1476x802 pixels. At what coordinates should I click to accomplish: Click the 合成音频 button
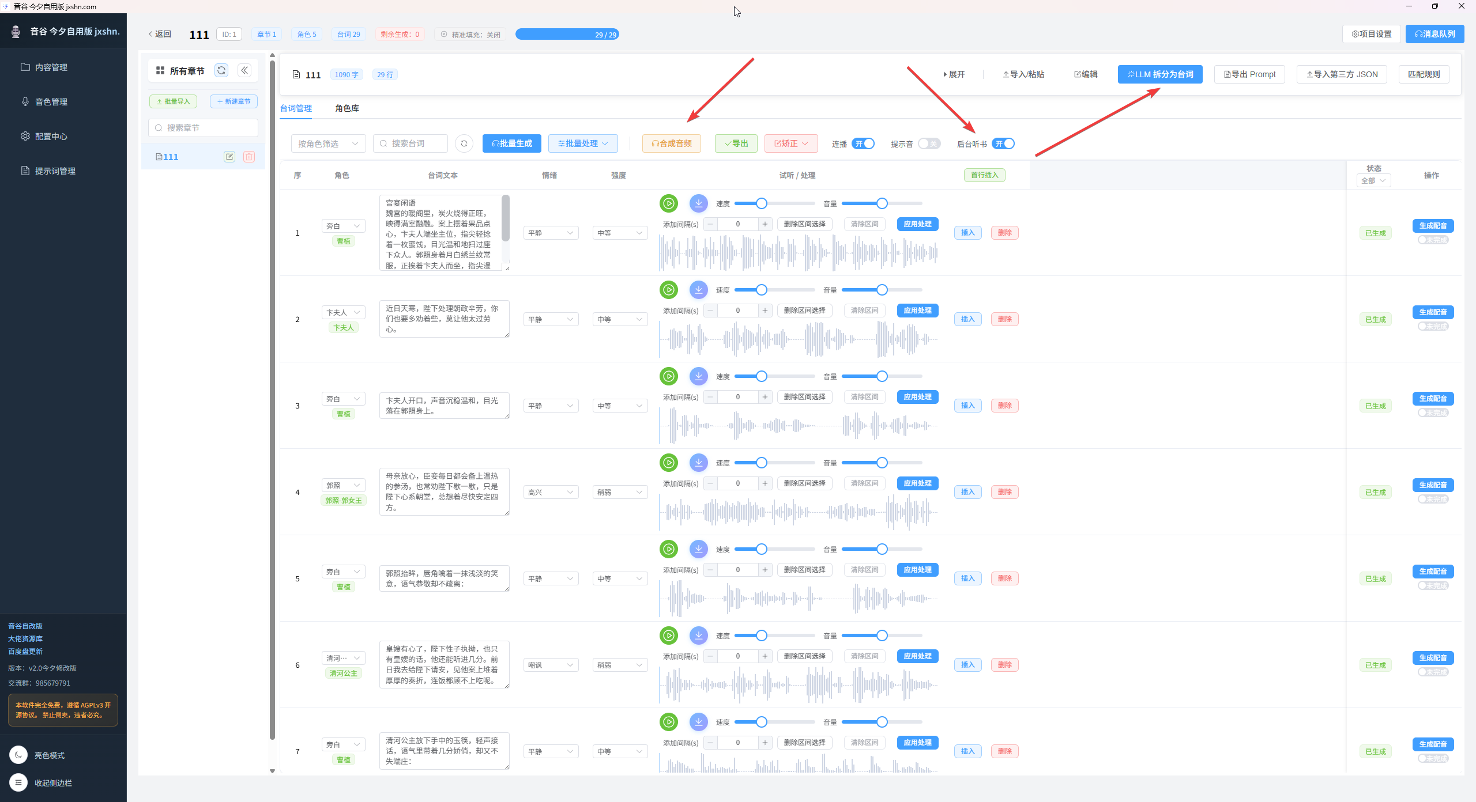tap(671, 143)
